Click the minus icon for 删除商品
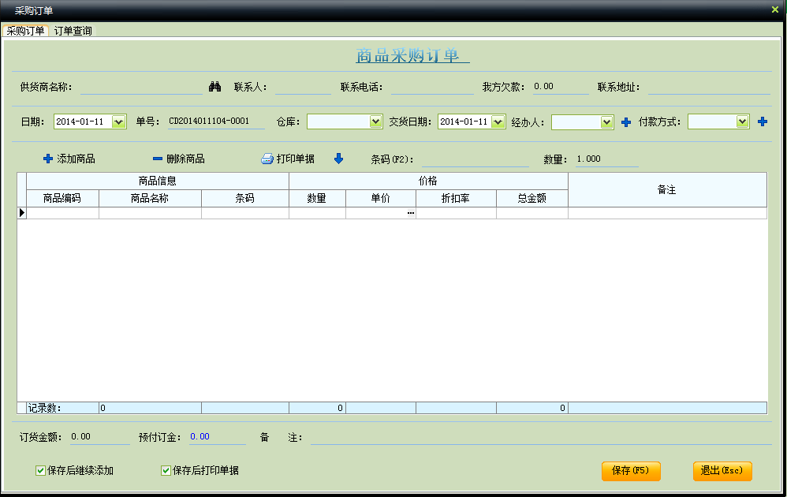This screenshot has height=497, width=787. (x=158, y=159)
